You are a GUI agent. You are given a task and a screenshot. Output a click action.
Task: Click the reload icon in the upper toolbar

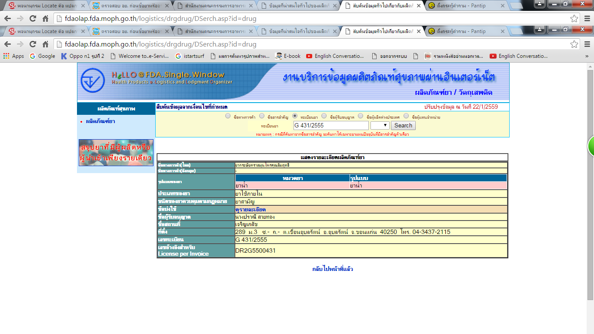click(x=33, y=19)
